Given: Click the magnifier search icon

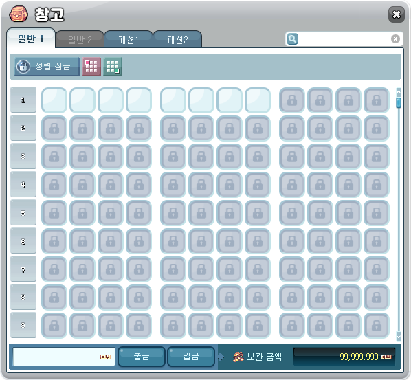Looking at the screenshot, I should pos(292,38).
